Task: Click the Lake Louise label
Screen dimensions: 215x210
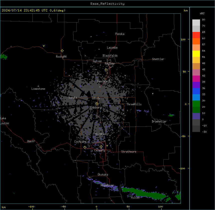Action: (4, 121)
